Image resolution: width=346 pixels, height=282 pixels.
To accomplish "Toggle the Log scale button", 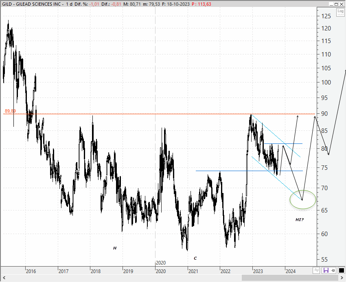I will point(340,12).
